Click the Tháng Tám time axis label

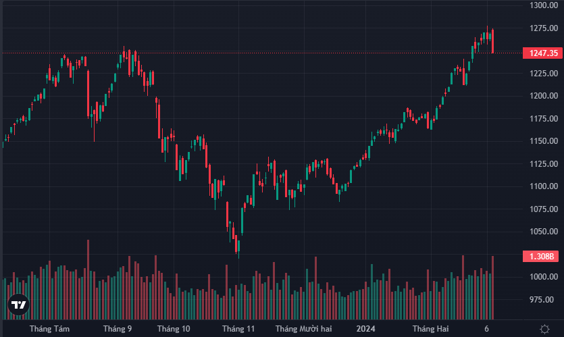[50, 329]
